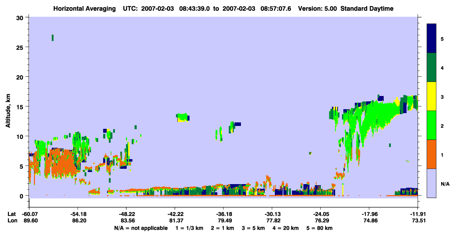
Task: Click the dark green color bar segment 4
Action: (432, 67)
